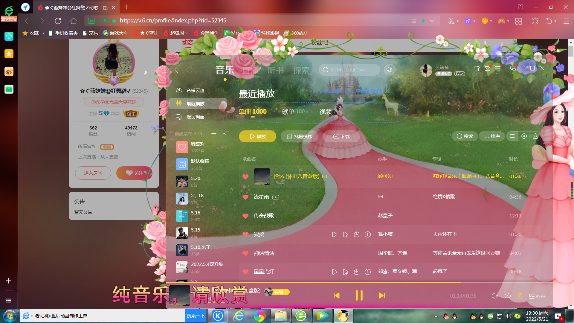Seek on the song progress bar
The image size is (574, 323).
click(359, 282)
